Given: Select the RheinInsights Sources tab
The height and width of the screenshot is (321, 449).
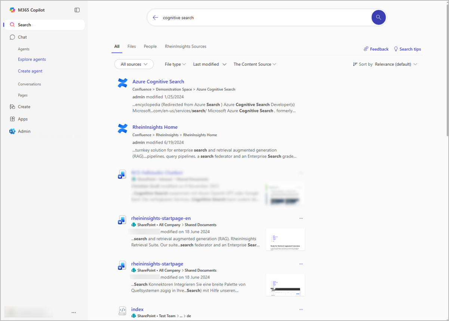Looking at the screenshot, I should coord(185,46).
